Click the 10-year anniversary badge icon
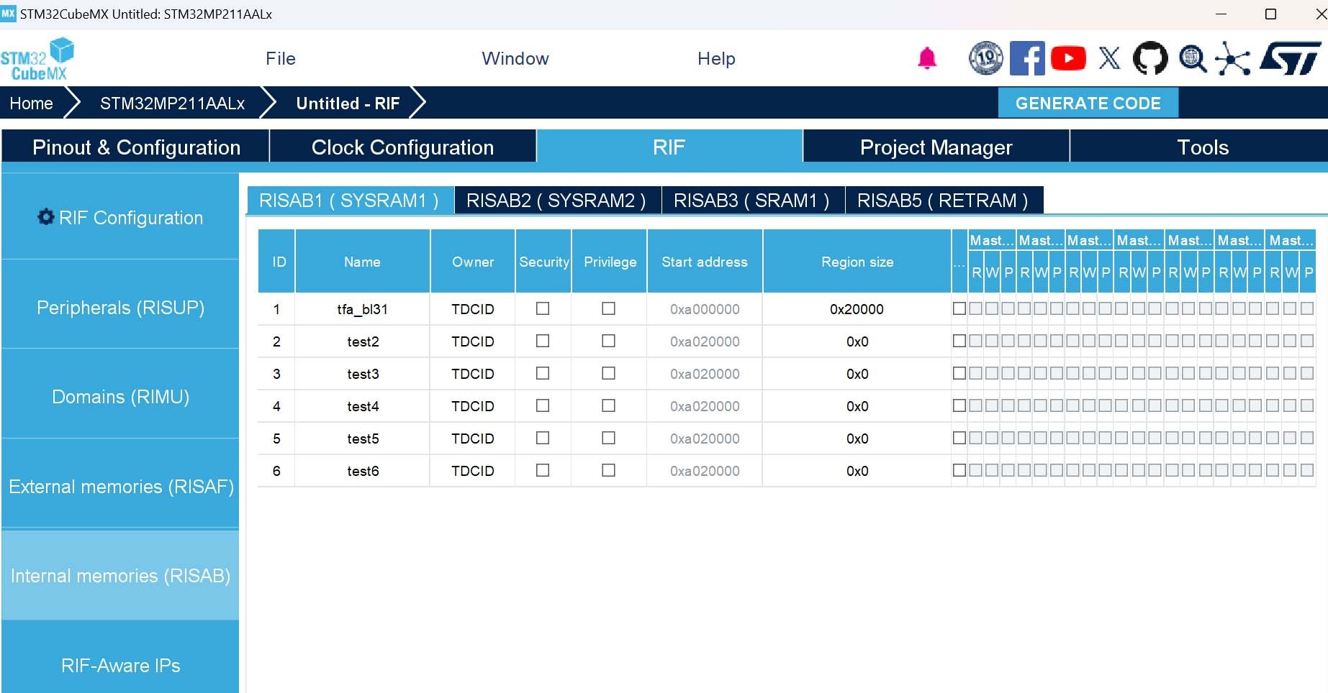The image size is (1328, 693). pos(985,58)
